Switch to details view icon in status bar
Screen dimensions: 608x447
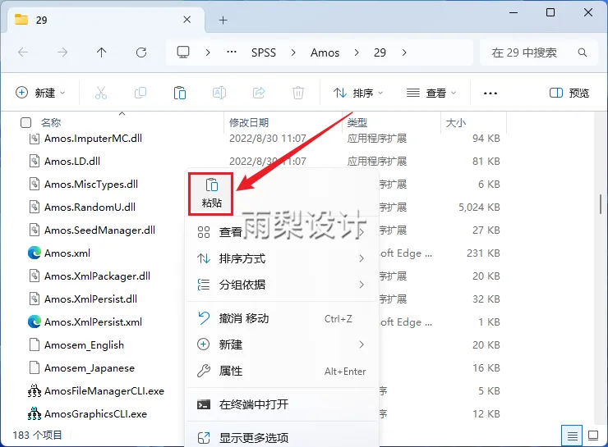[572, 436]
